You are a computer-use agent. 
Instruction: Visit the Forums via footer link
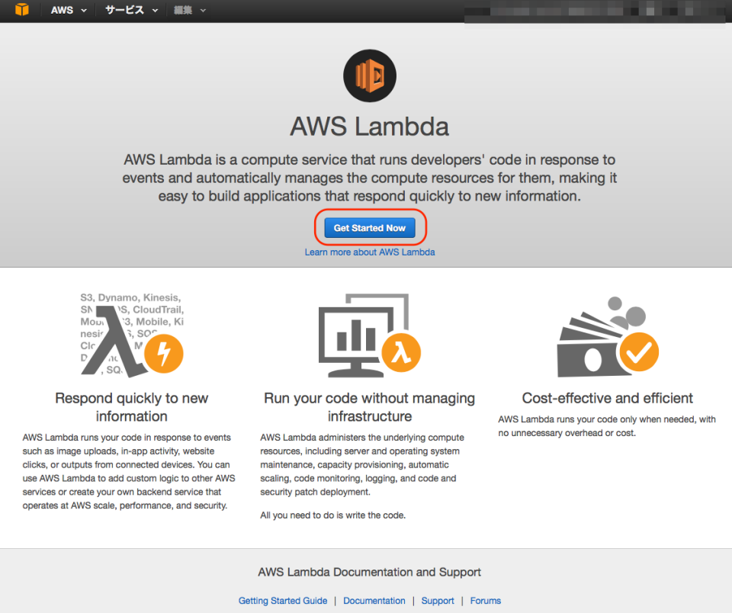(x=486, y=601)
